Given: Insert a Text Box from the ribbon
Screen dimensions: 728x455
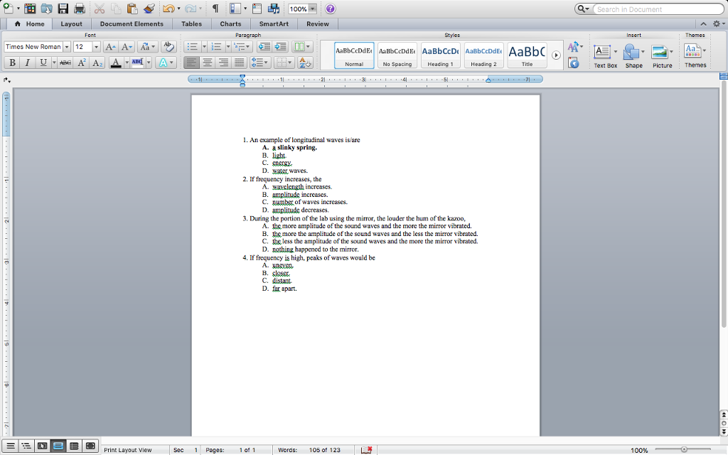Looking at the screenshot, I should click(605, 55).
